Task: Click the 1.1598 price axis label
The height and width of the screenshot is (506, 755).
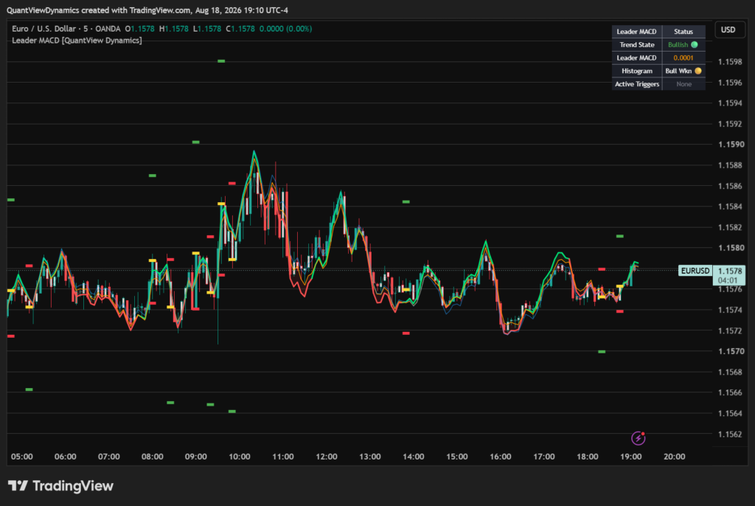Action: click(x=730, y=62)
